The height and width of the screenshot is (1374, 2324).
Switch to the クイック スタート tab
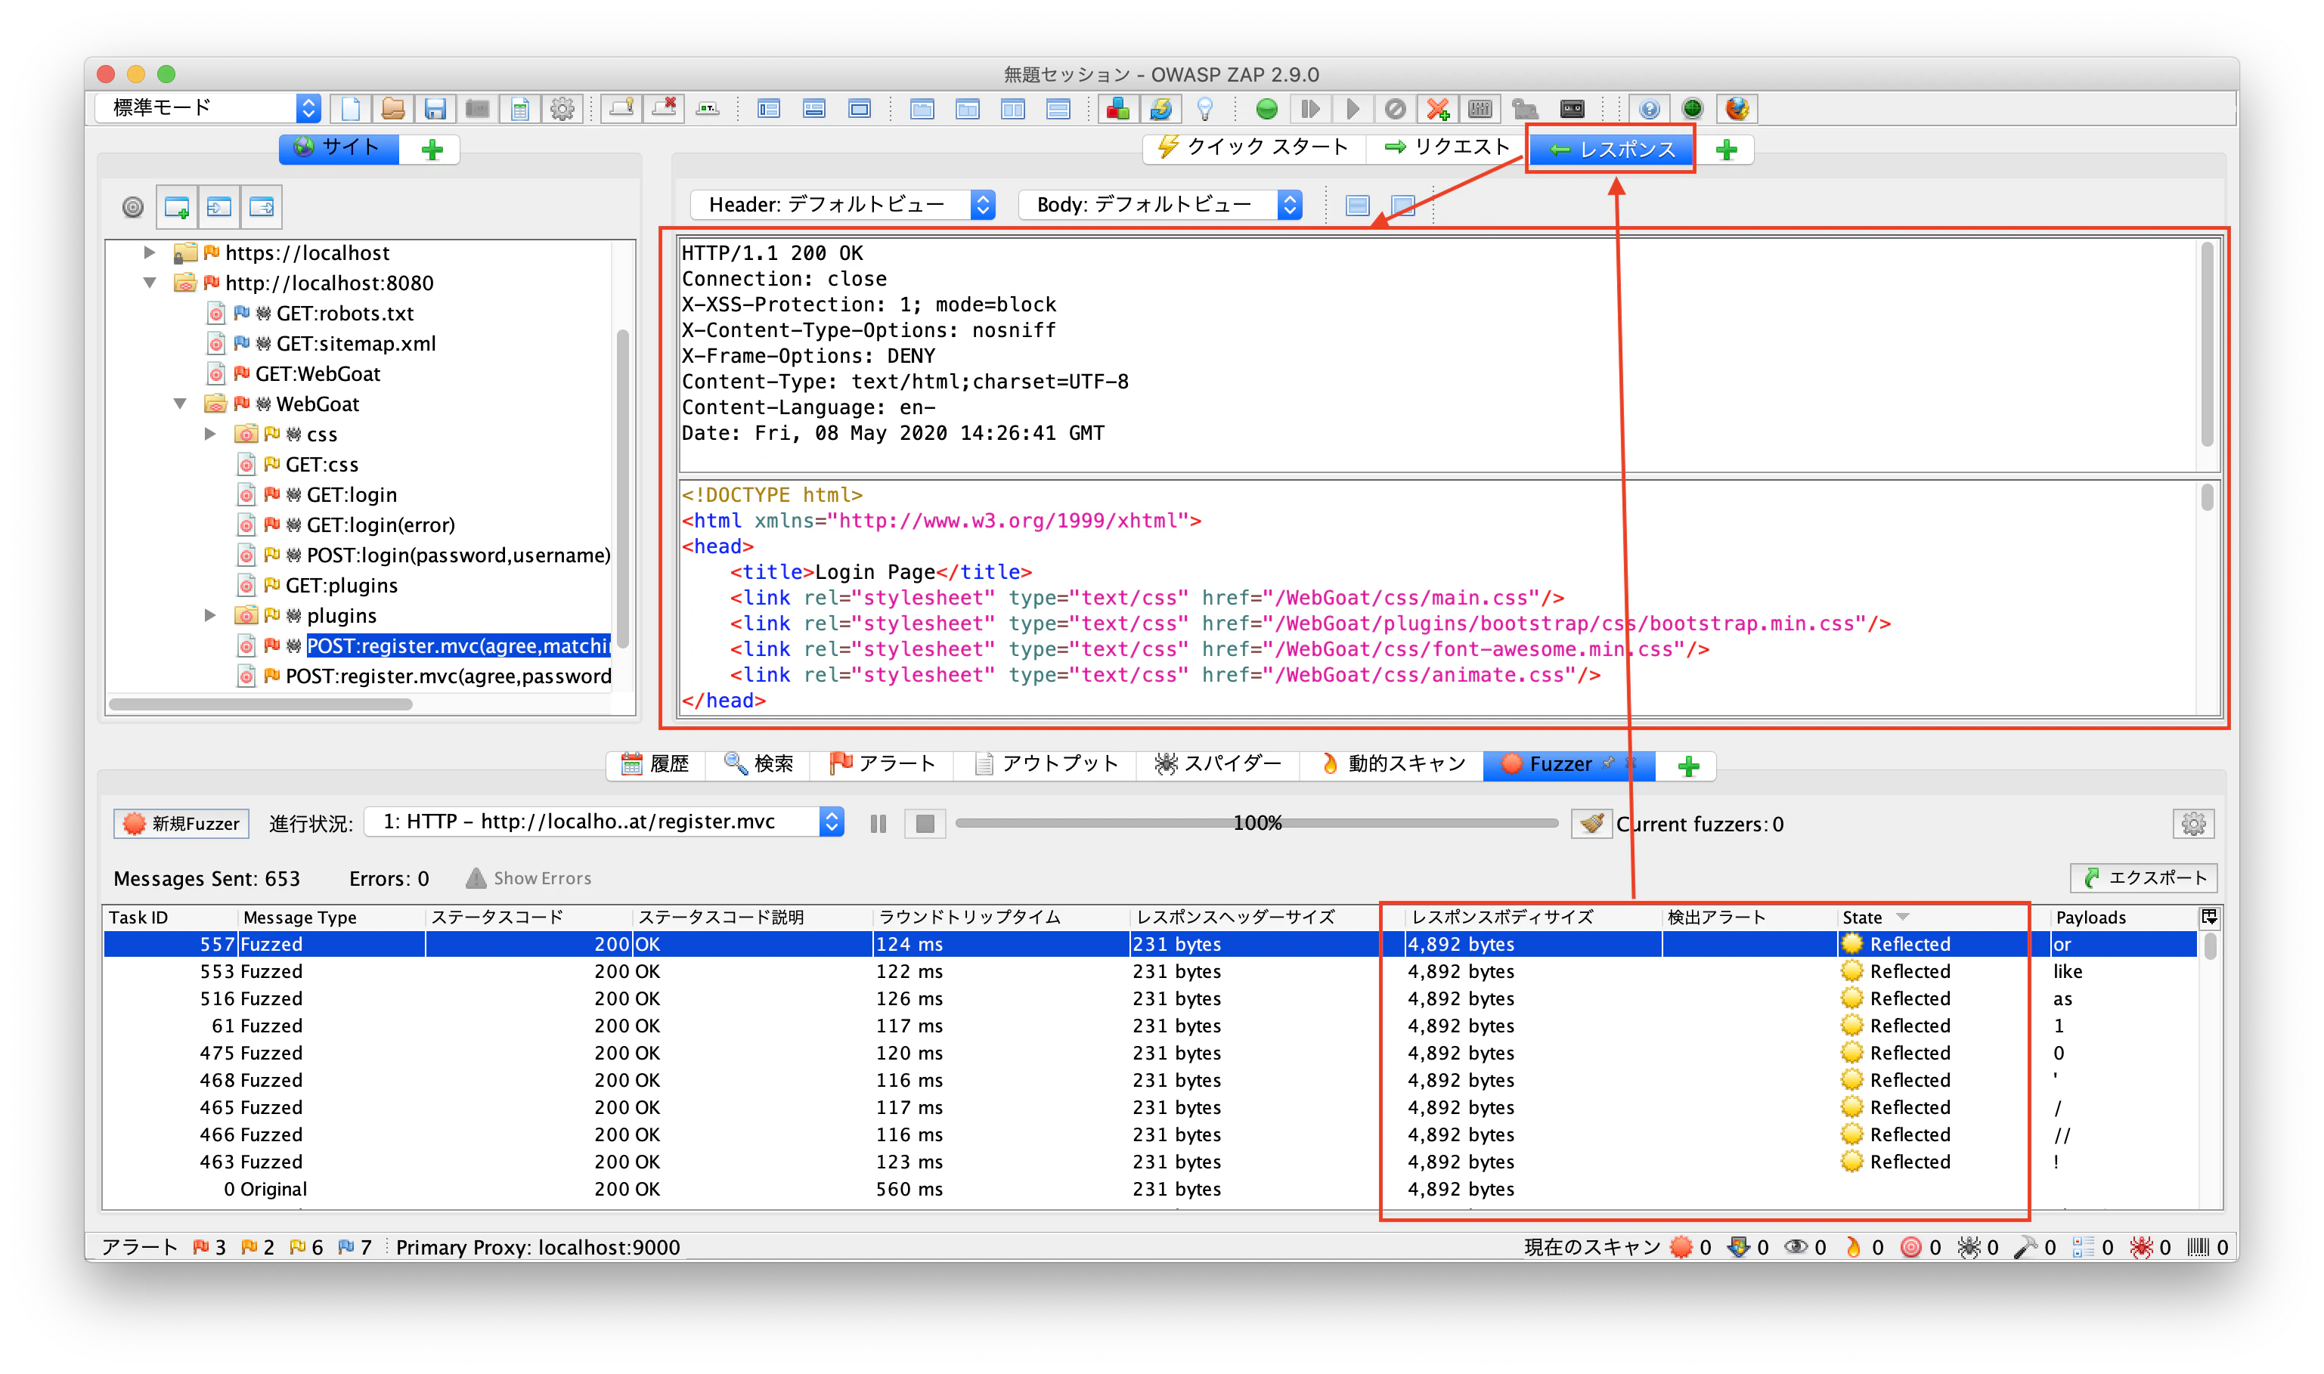click(x=1253, y=148)
